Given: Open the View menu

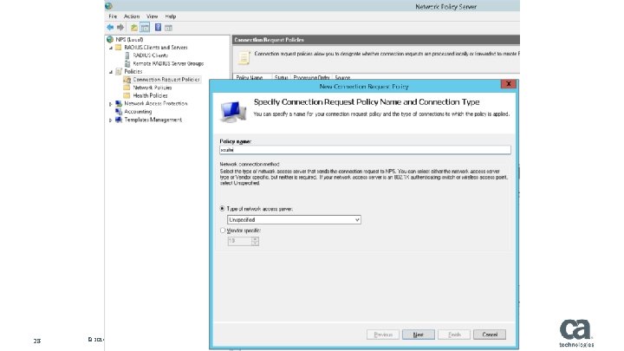Looking at the screenshot, I should click(x=152, y=16).
